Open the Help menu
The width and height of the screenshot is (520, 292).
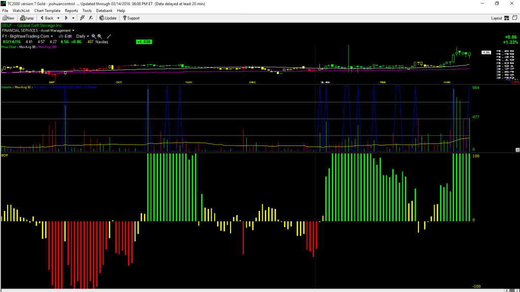pyautogui.click(x=121, y=11)
